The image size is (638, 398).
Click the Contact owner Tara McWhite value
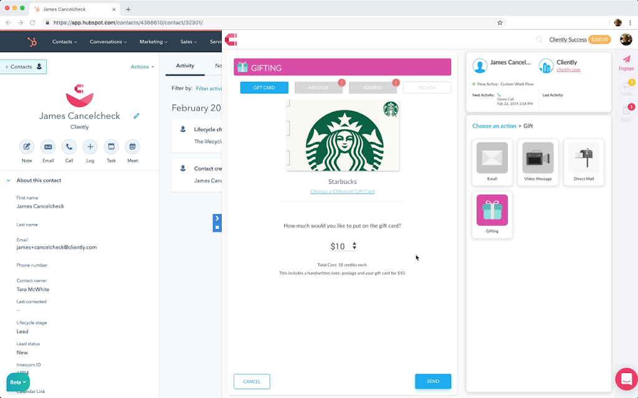(x=33, y=290)
